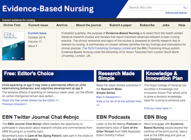View a full list of articles link
The height and width of the screenshot is (140, 191).
(119, 103)
